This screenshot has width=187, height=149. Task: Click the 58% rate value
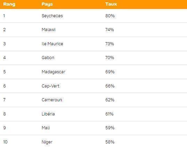point(110,142)
